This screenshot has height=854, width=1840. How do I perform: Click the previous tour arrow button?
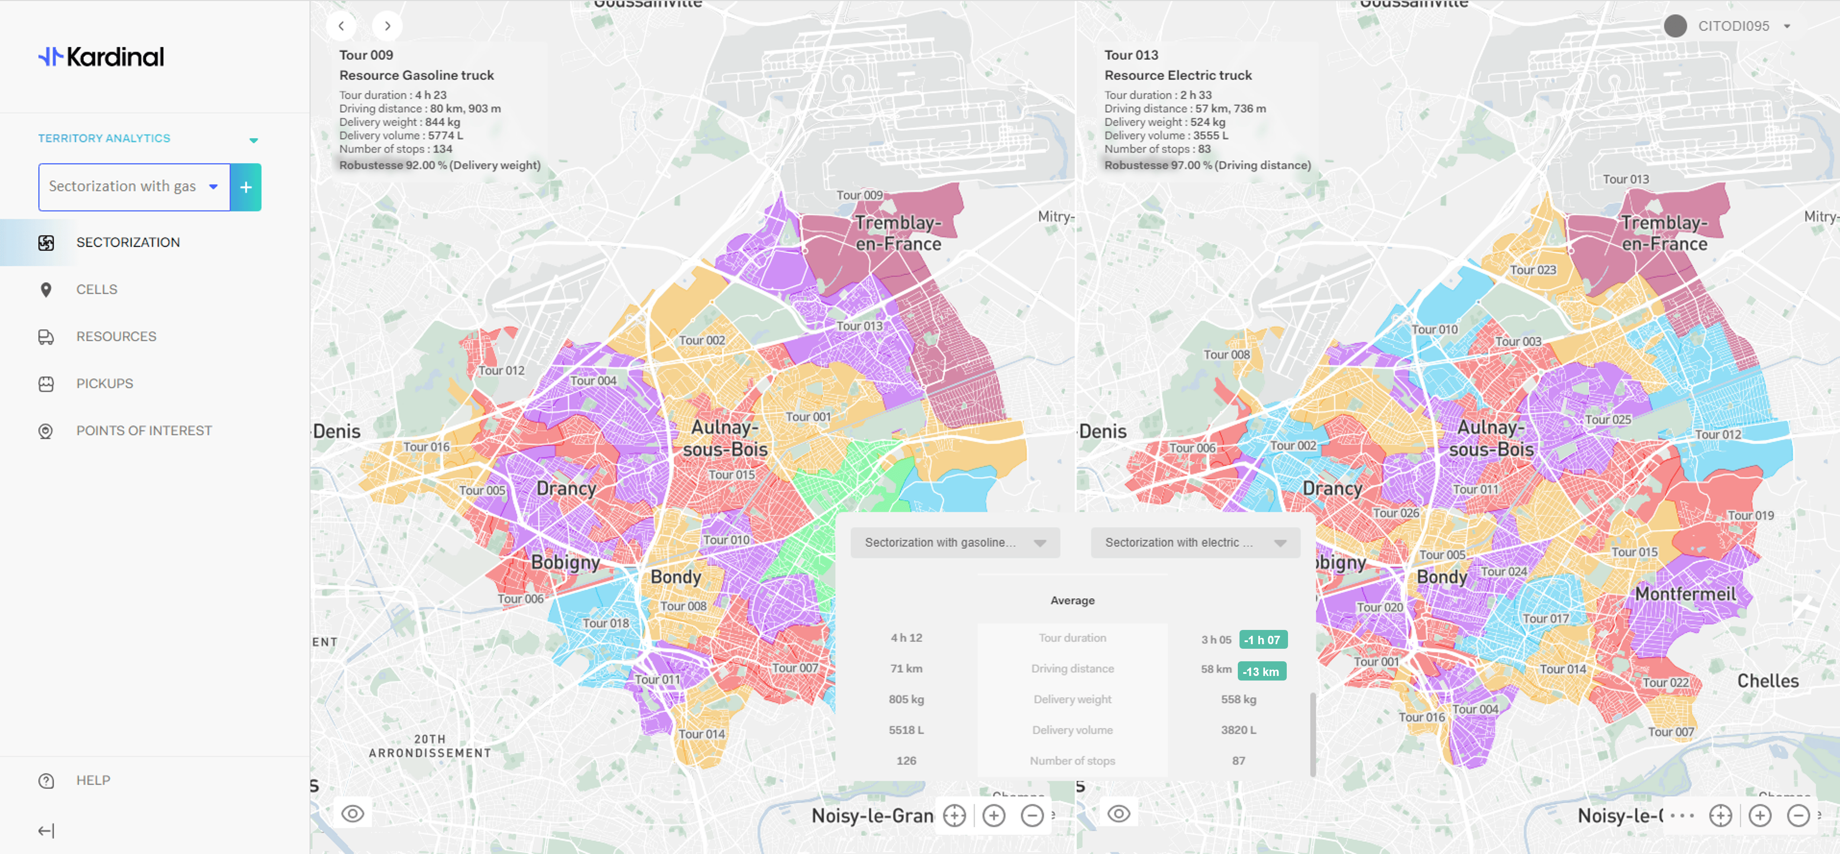point(341,25)
